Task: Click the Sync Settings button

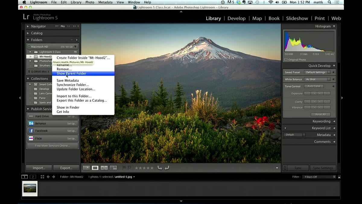Action: pyautogui.click(x=323, y=168)
